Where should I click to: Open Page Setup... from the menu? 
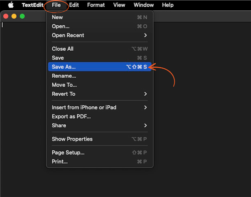(100, 152)
